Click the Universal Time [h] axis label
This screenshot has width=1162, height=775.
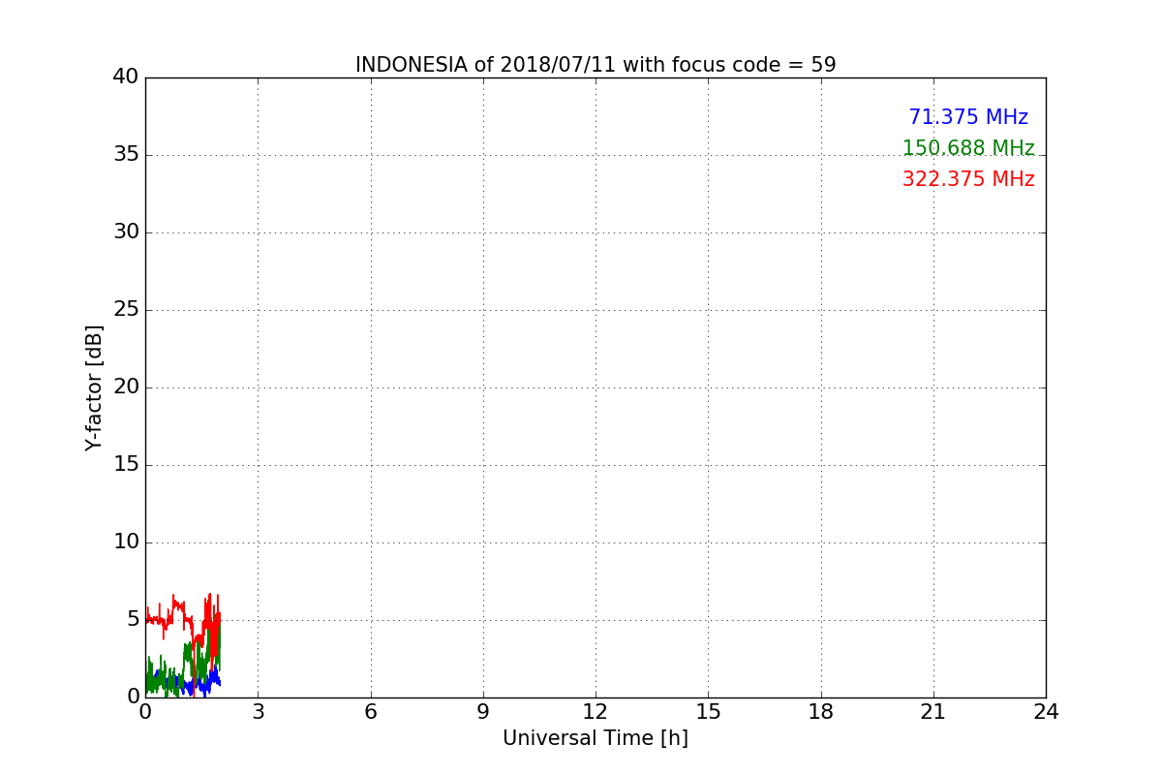point(596,738)
